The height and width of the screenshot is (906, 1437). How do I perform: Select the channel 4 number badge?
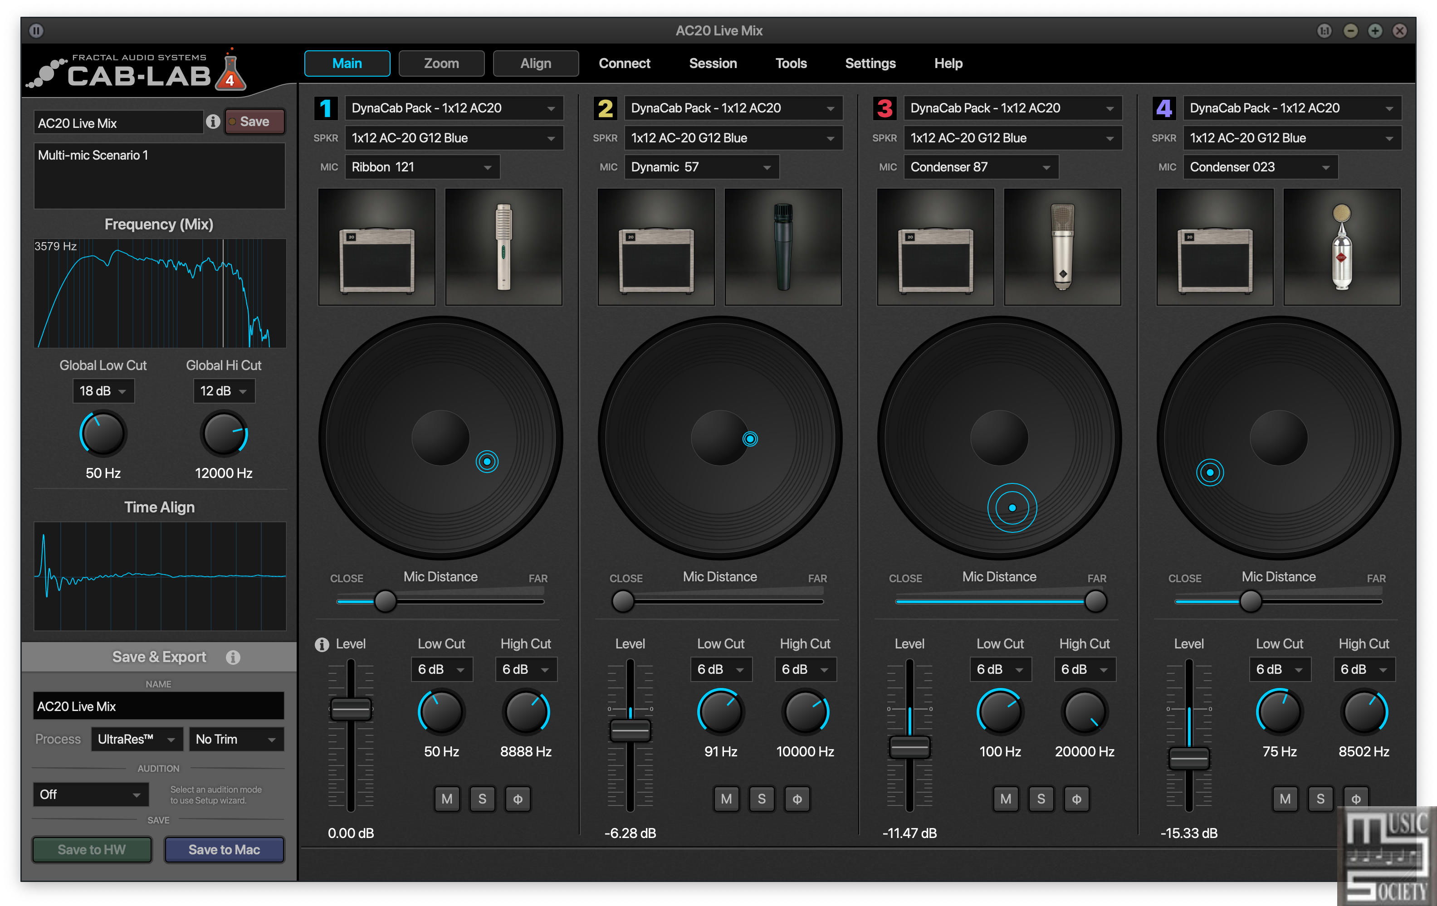pyautogui.click(x=1163, y=108)
